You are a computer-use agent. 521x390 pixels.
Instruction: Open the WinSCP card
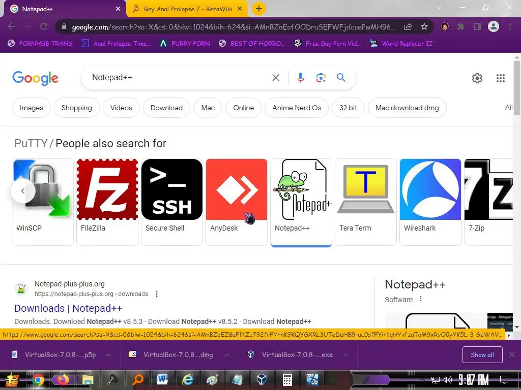[43, 202]
